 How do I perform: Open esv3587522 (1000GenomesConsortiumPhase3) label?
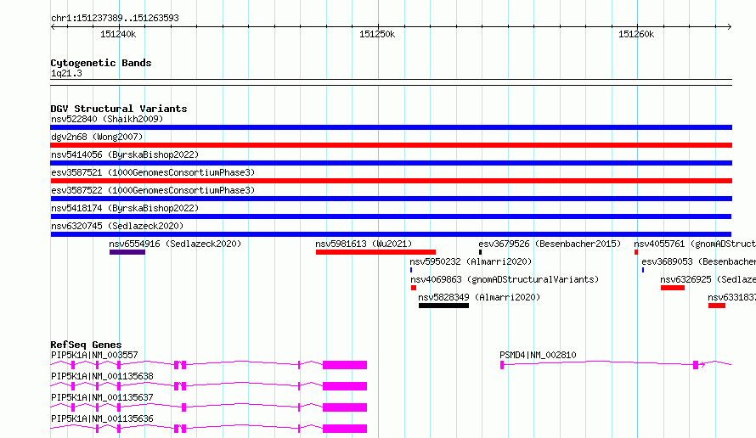point(153,190)
